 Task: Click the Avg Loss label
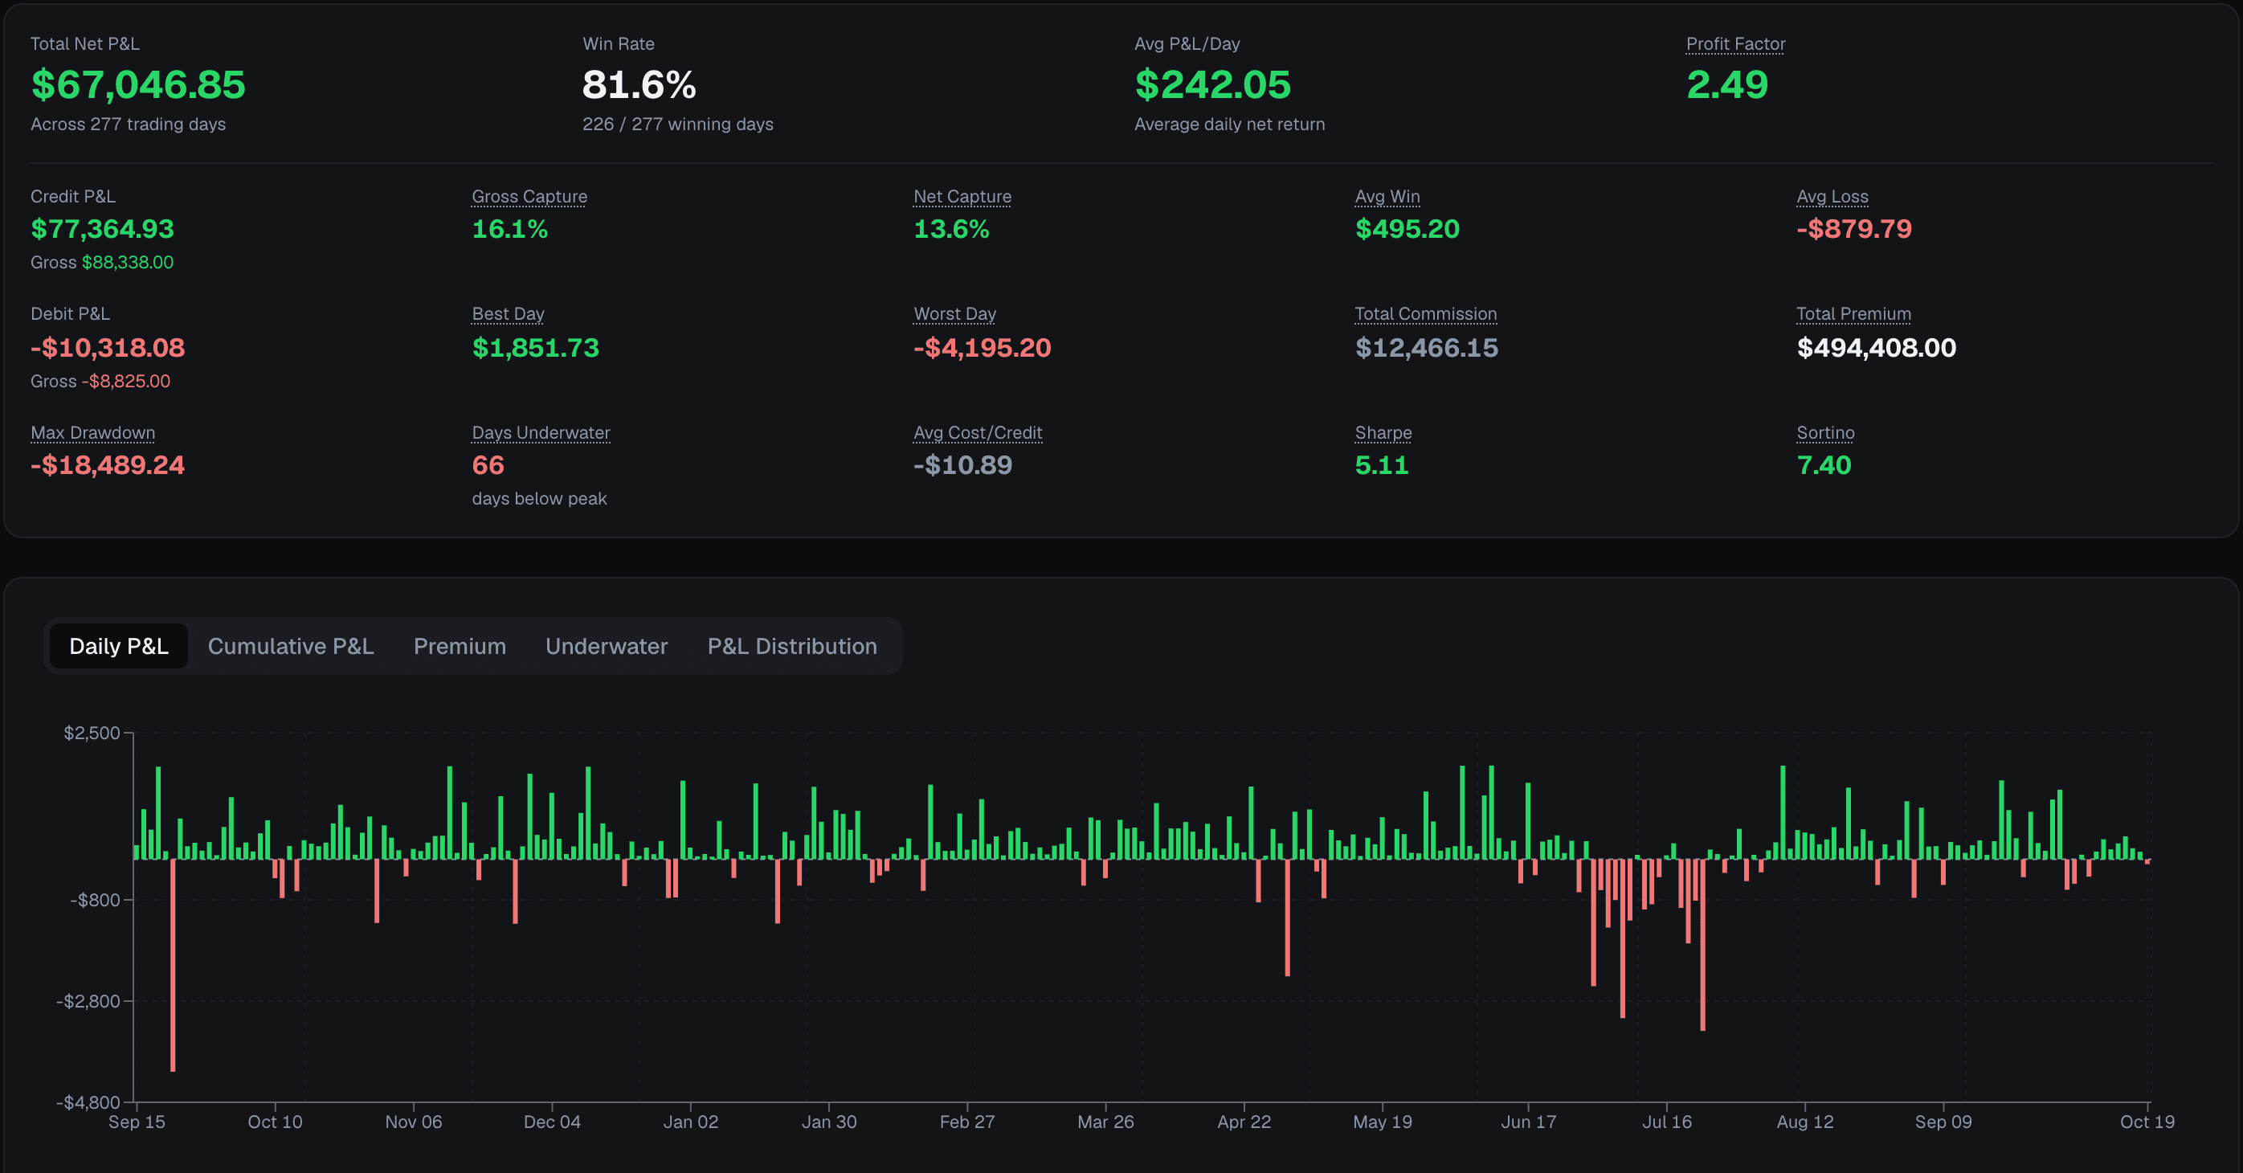click(1832, 197)
